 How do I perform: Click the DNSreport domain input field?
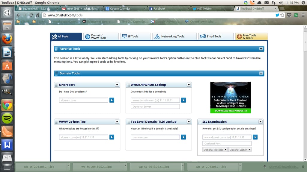(x=84, y=100)
